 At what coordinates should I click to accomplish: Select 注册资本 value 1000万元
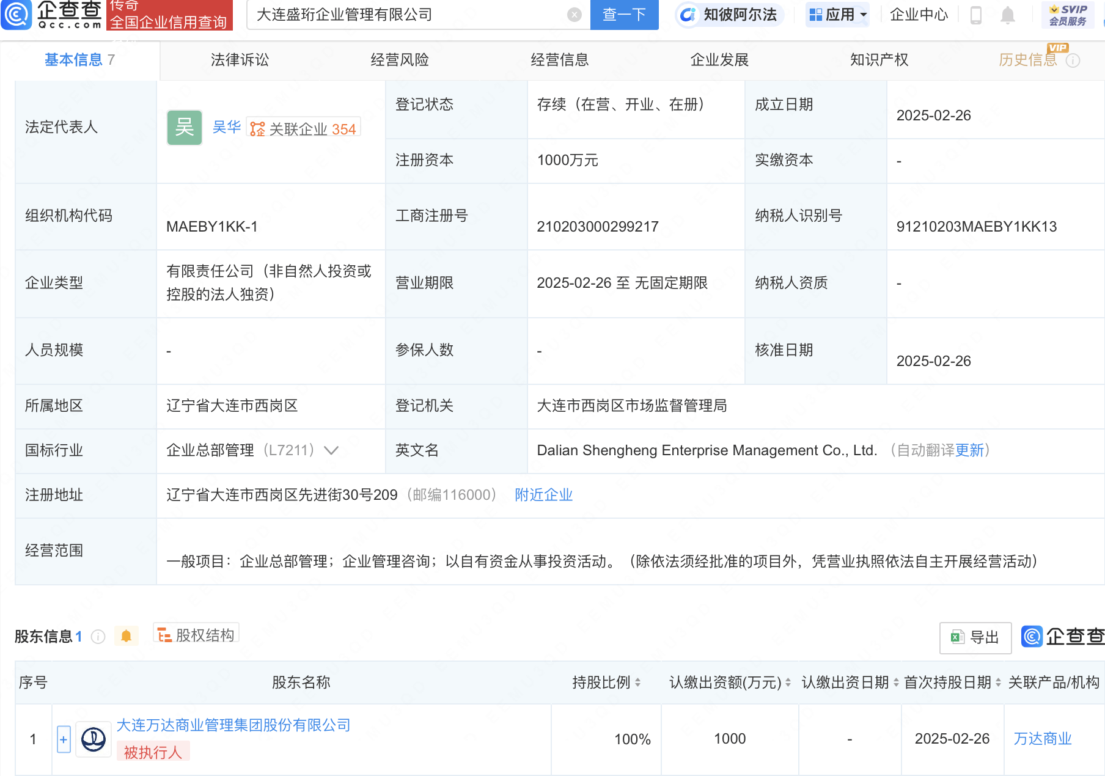pos(568,160)
